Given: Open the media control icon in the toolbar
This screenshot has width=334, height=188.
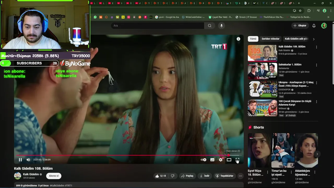Looking at the screenshot, I should point(318,11).
